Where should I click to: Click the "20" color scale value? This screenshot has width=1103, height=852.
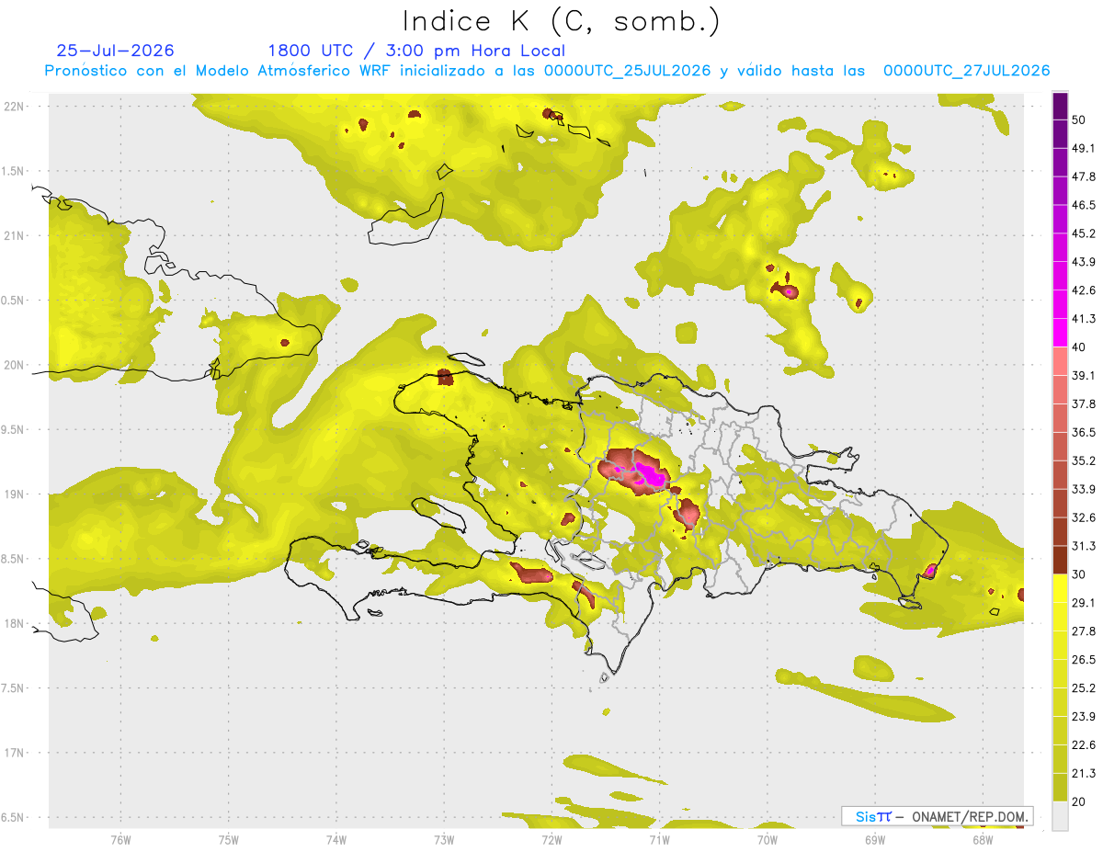tap(1079, 801)
